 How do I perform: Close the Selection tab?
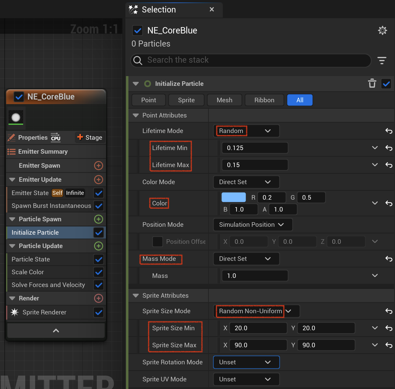(x=212, y=9)
